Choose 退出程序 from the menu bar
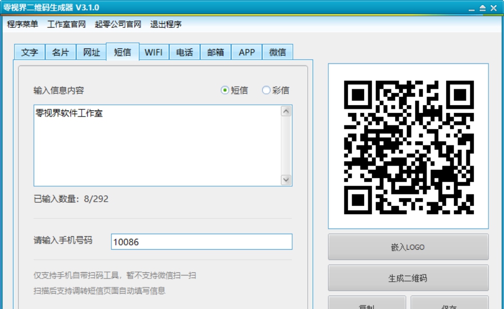The image size is (504, 309). [166, 24]
